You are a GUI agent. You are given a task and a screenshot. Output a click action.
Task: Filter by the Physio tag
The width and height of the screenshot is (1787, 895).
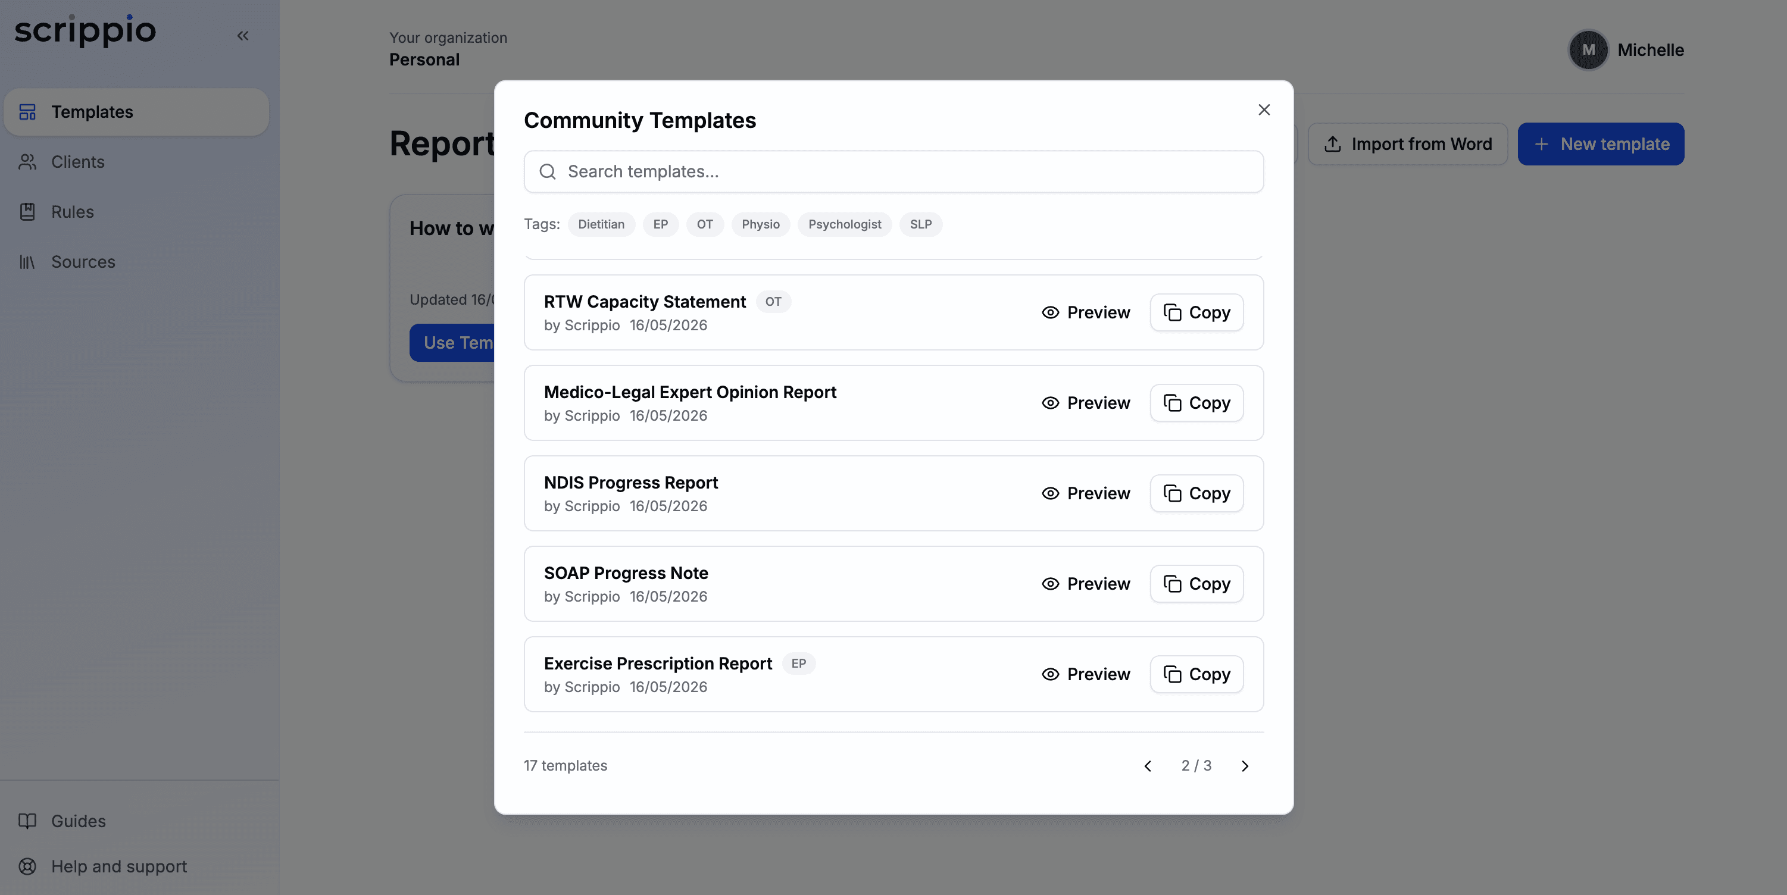(x=760, y=224)
